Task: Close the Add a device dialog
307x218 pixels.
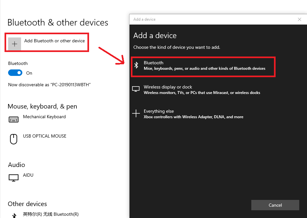Action: [x=299, y=19]
